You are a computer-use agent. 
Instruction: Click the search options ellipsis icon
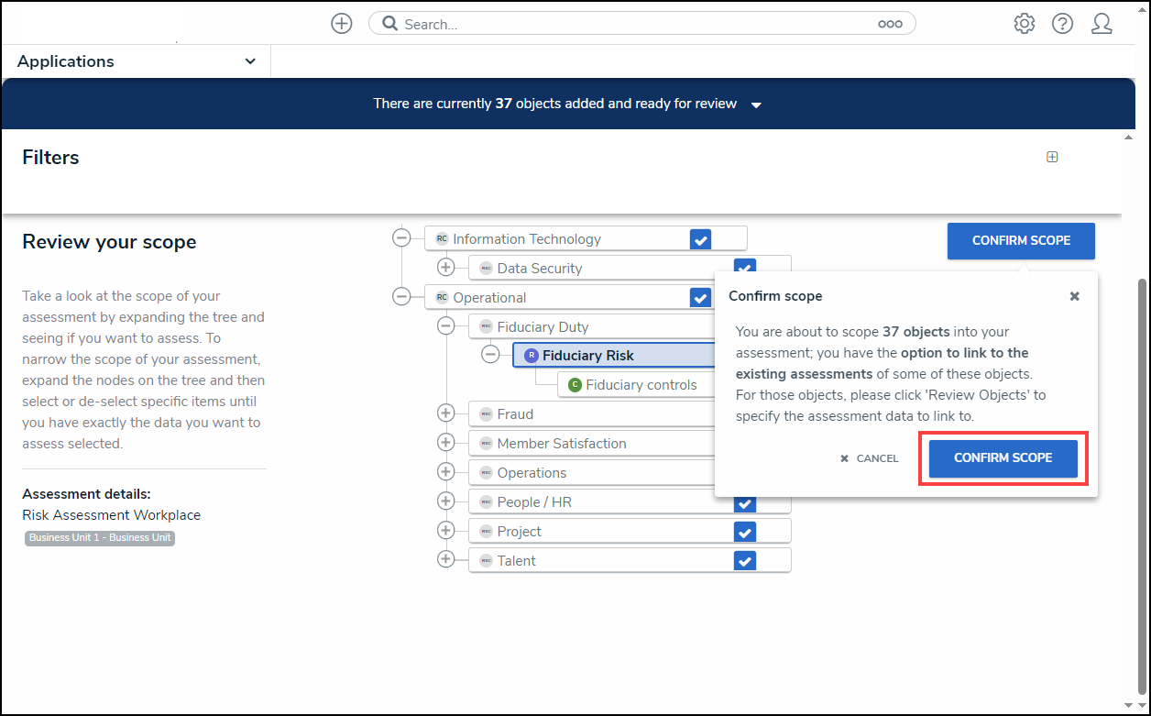click(890, 24)
